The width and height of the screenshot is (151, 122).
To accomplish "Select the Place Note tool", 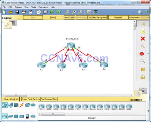I will 143,31.
